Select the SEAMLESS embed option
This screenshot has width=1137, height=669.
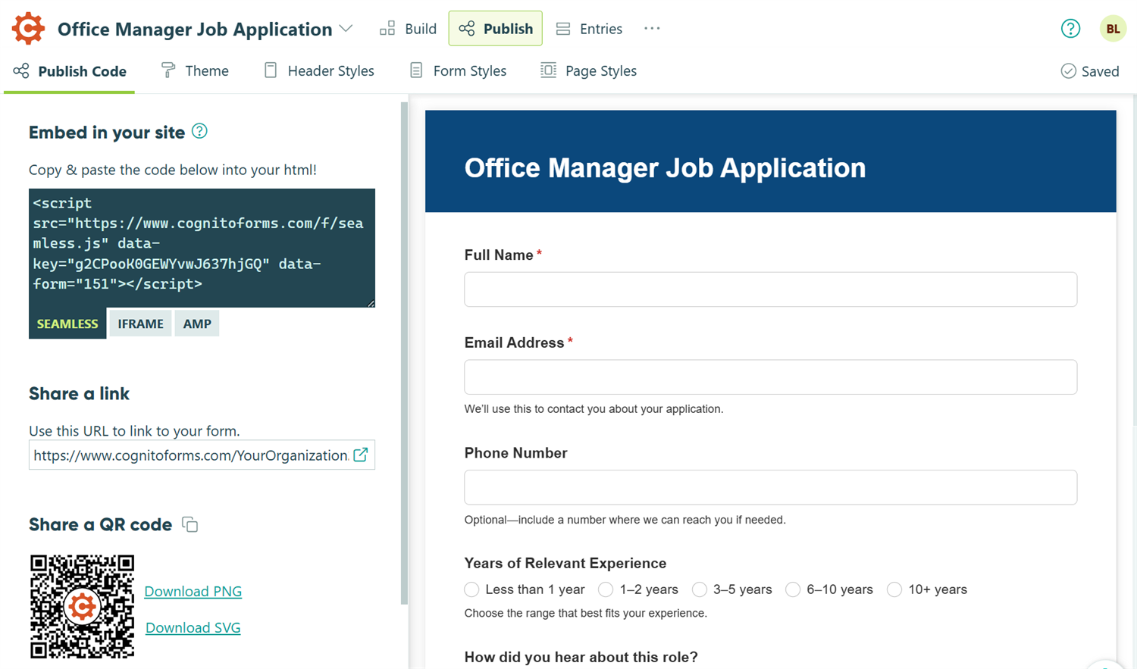tap(67, 324)
